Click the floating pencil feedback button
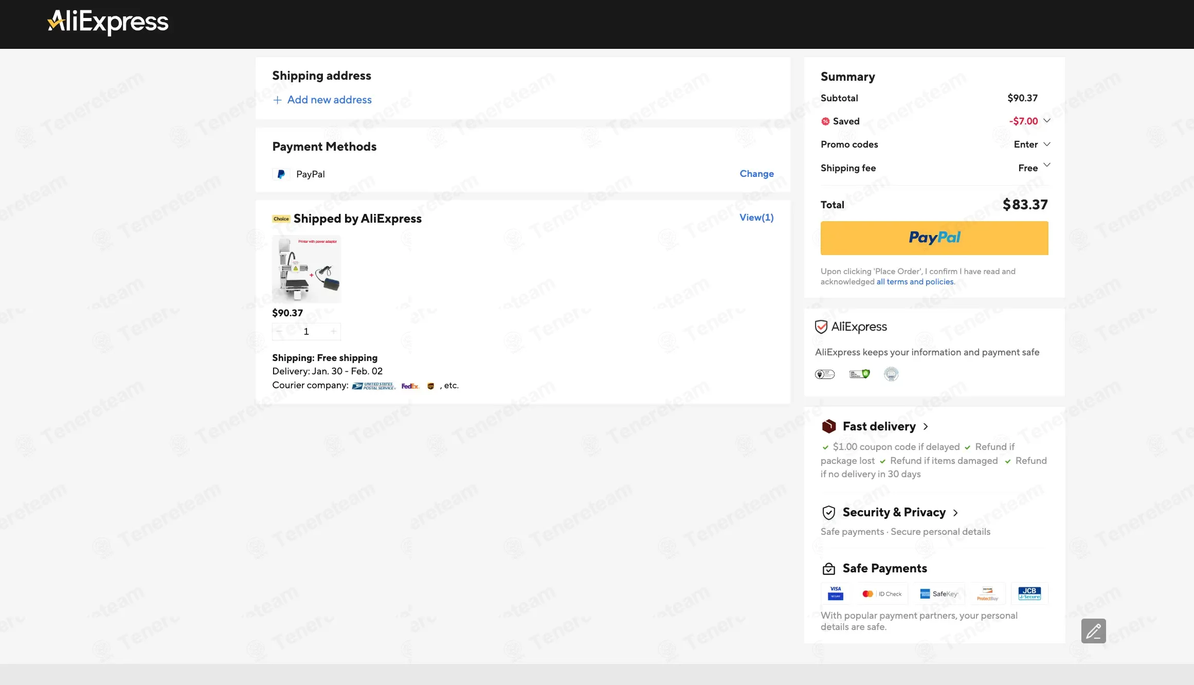Viewport: 1194px width, 685px height. coord(1094,631)
